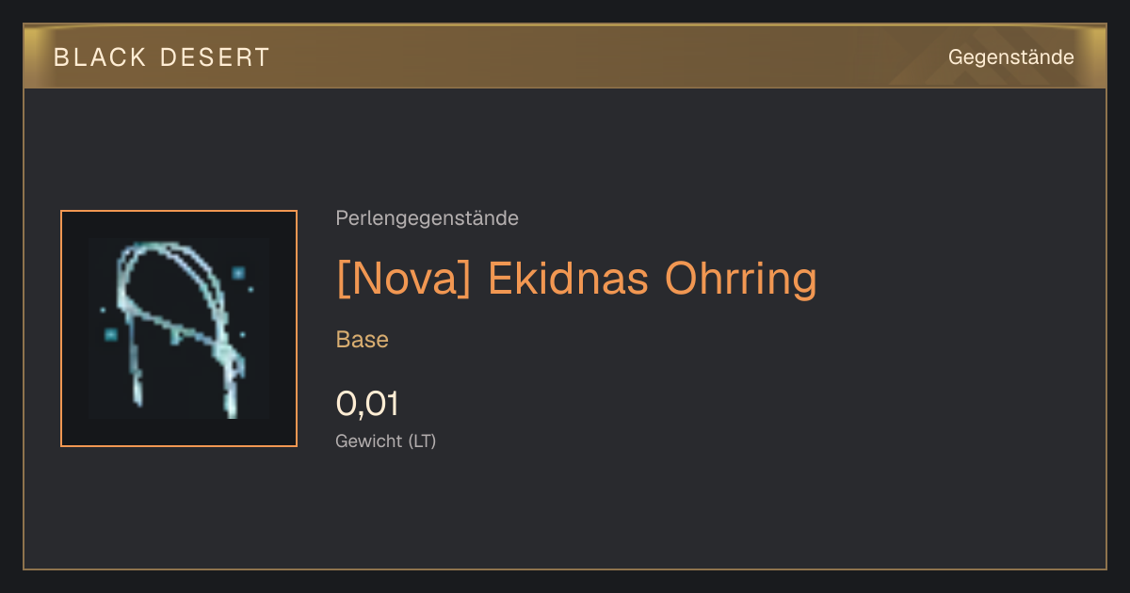Click the orange-framed item thumbnail
The height and width of the screenshot is (593, 1130).
pos(179,329)
